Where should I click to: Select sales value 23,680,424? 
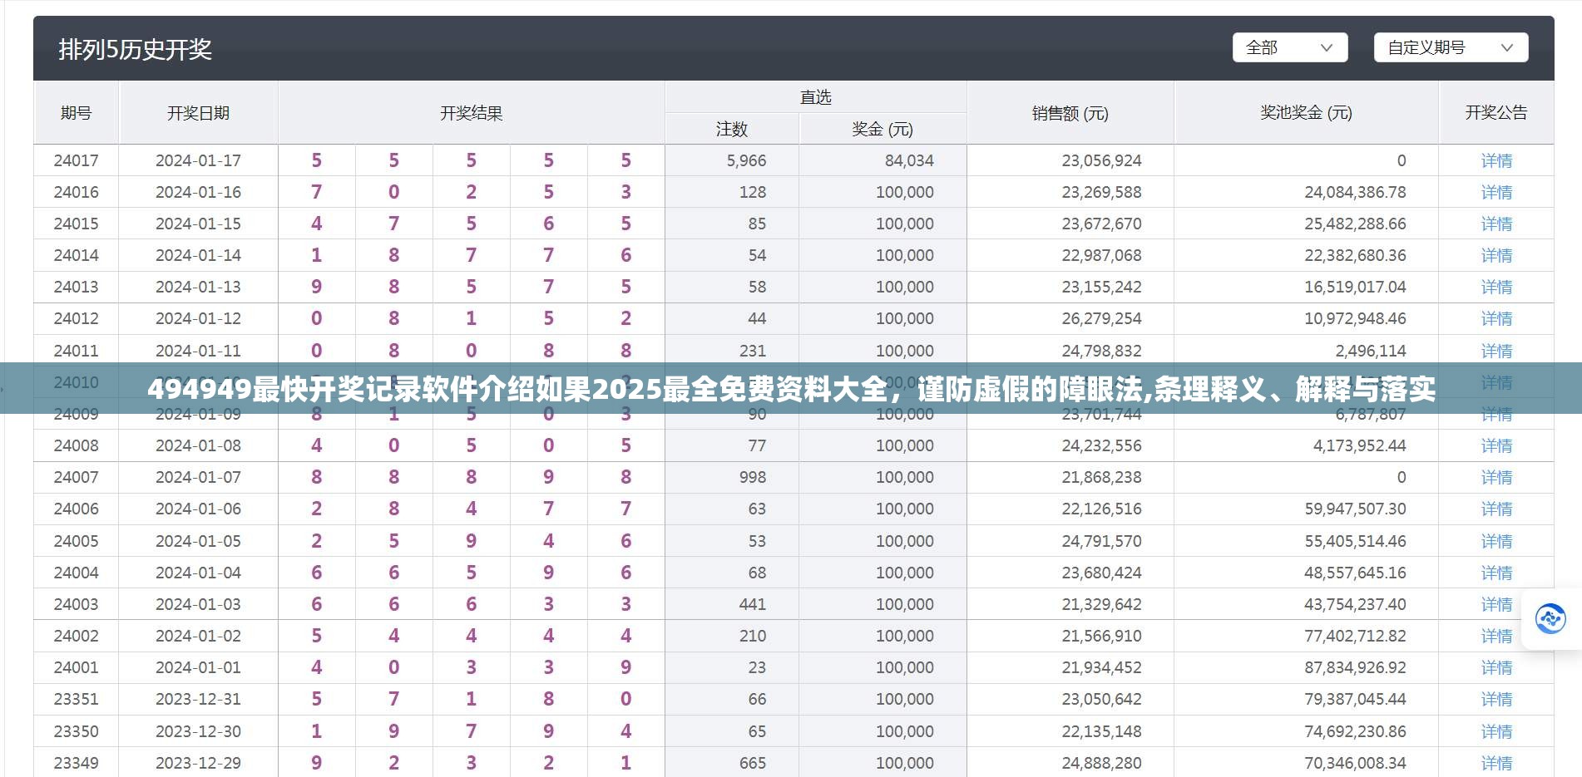pos(1101,573)
